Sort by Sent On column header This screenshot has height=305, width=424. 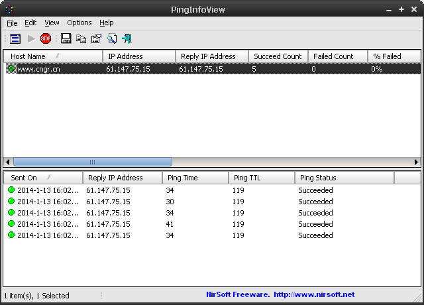coord(43,178)
